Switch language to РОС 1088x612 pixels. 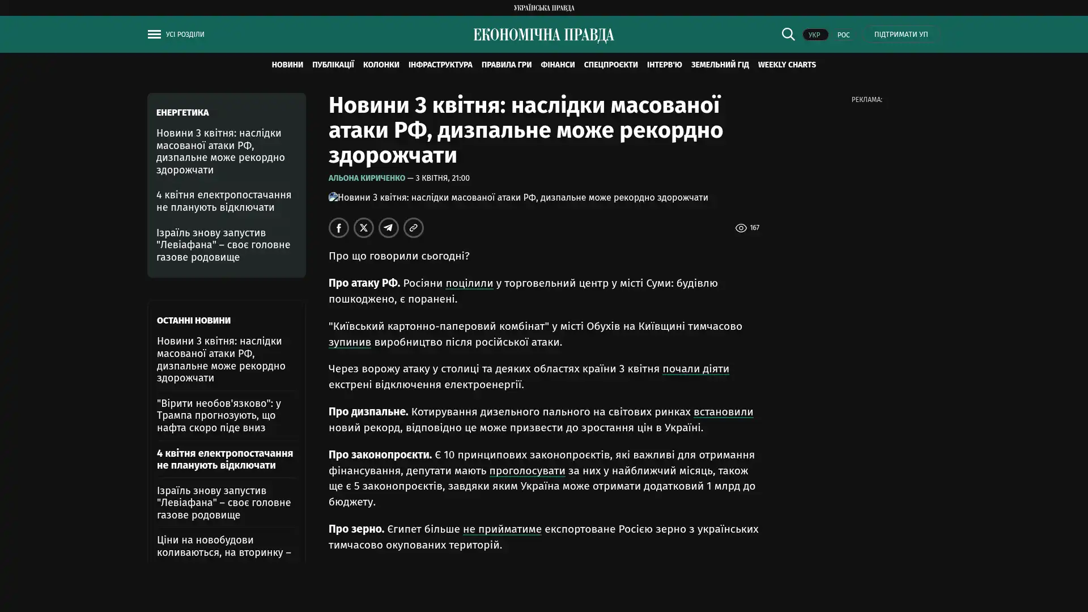(843, 35)
